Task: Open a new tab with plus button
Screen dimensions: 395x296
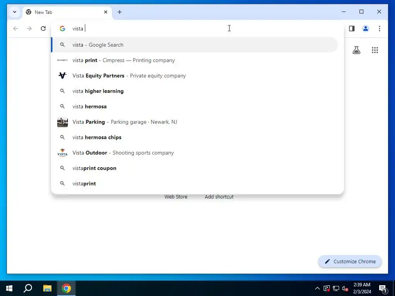Action: point(120,12)
